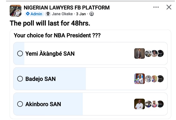This screenshot has height=120, width=176.
Task: Open first voter avatar on Badejo row
Action: pos(140,79)
